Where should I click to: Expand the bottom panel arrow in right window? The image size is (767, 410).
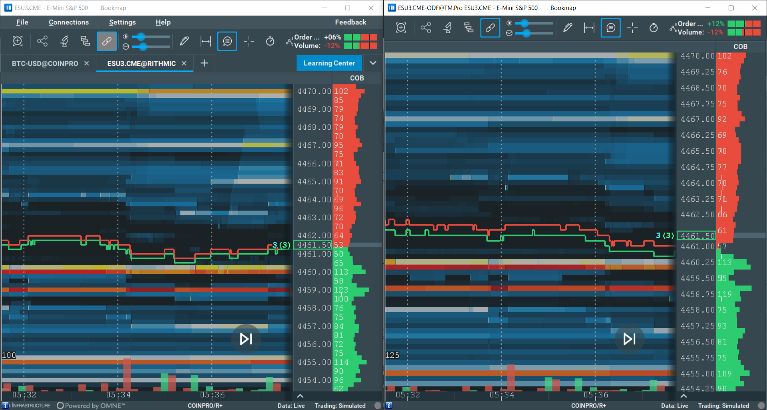(x=684, y=396)
